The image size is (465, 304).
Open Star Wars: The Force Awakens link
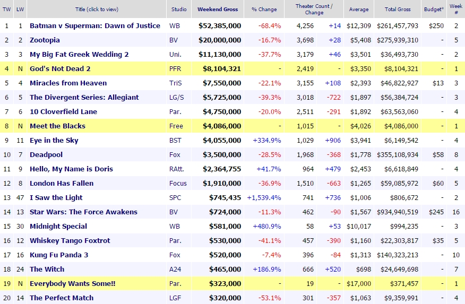click(83, 212)
